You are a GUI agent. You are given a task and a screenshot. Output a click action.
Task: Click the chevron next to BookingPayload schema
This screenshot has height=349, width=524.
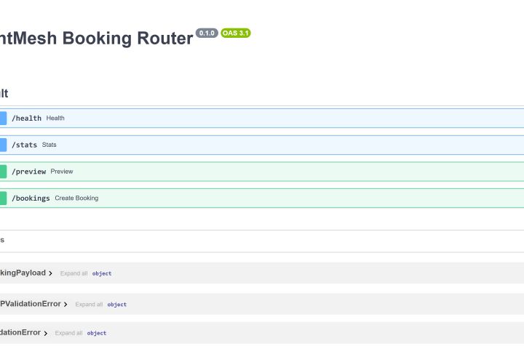pyautogui.click(x=51, y=273)
